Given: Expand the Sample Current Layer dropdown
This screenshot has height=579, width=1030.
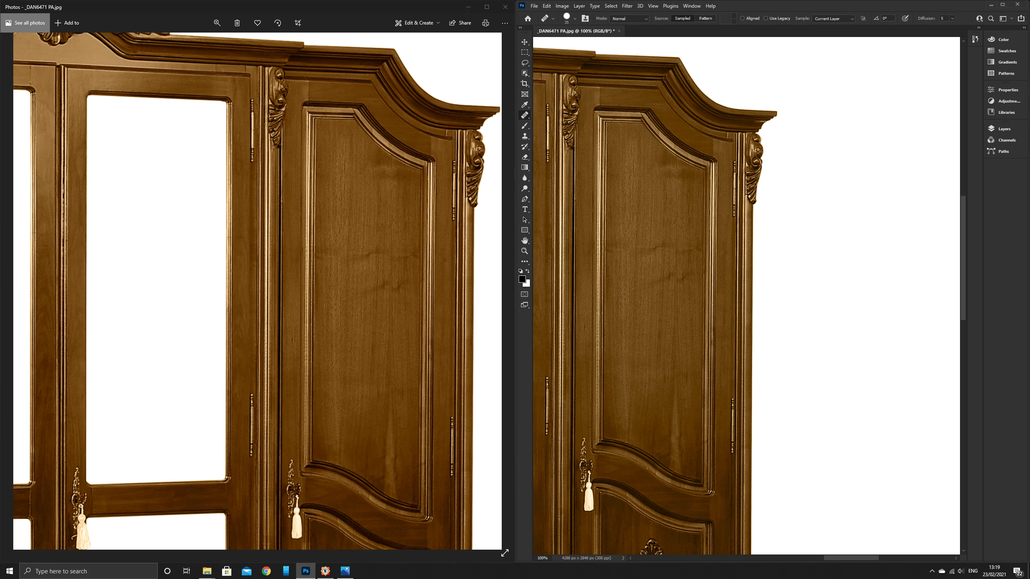Looking at the screenshot, I should point(833,18).
